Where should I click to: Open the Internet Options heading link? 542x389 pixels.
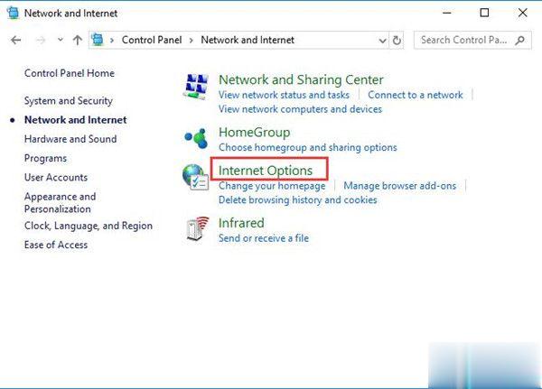[266, 170]
